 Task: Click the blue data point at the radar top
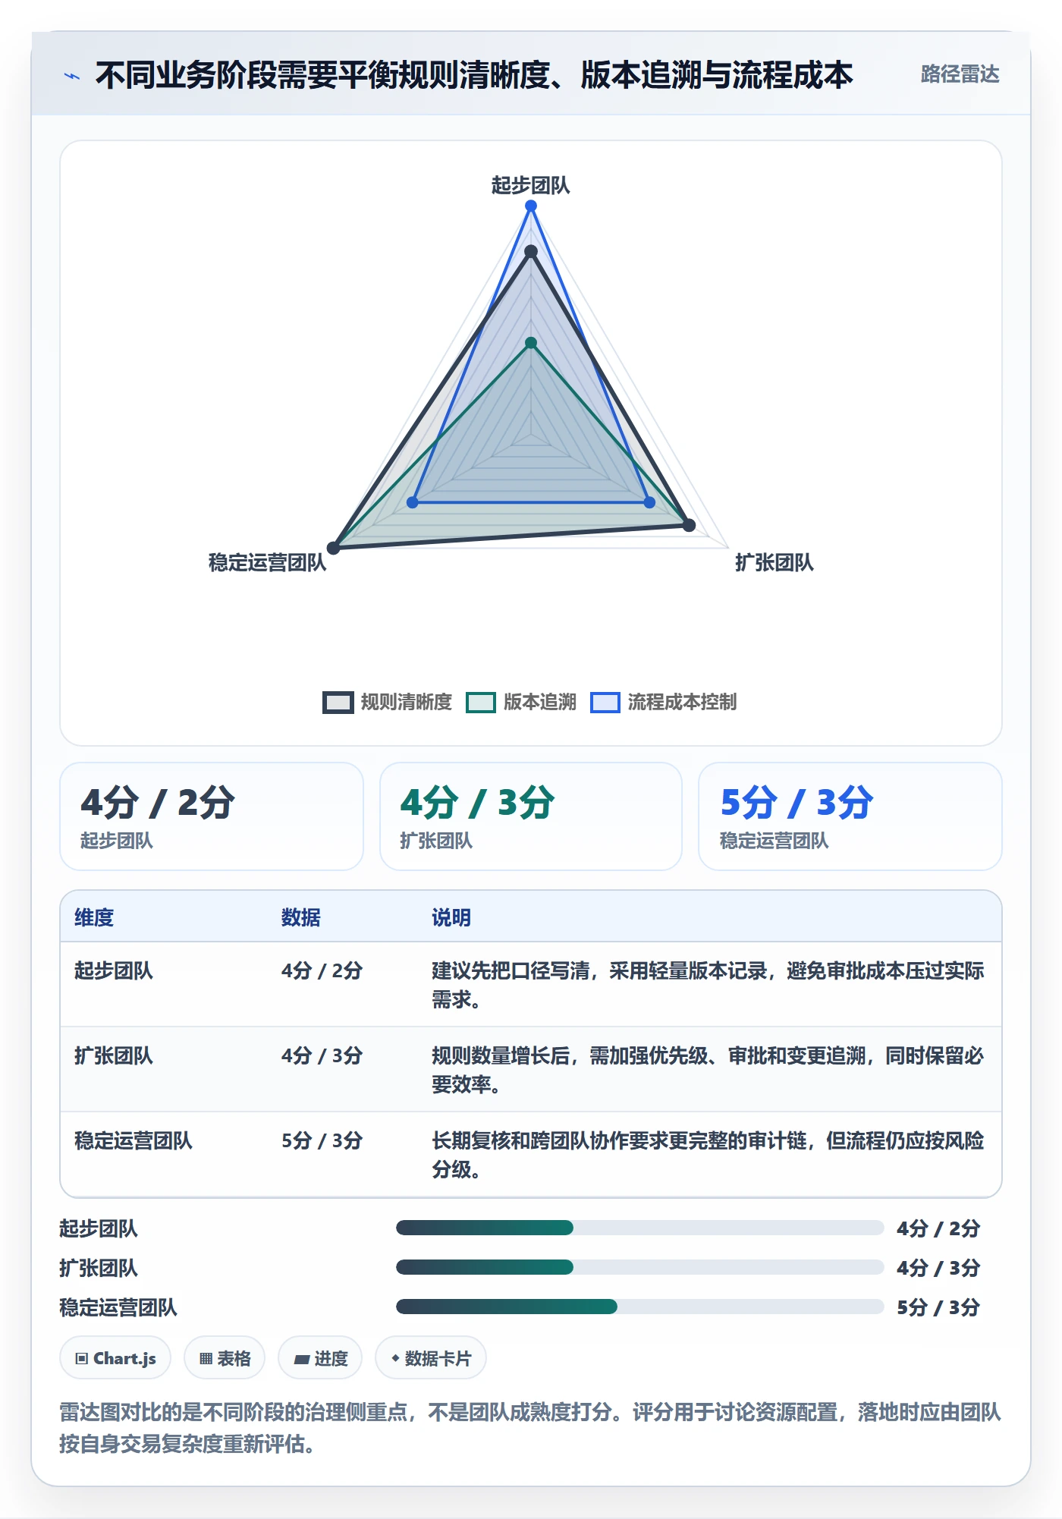[531, 206]
